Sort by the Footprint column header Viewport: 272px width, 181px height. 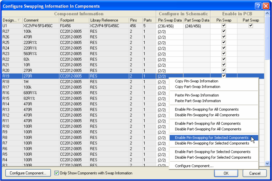[74, 20]
